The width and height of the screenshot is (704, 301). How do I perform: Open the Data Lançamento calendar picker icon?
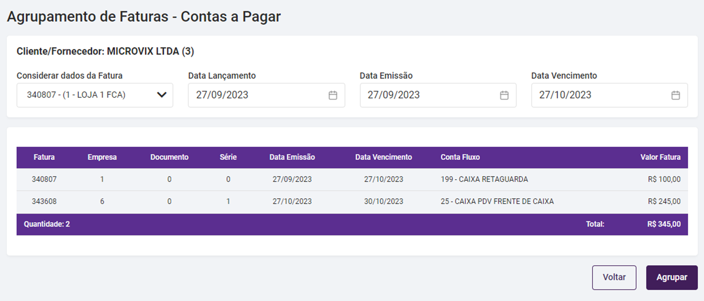point(333,95)
